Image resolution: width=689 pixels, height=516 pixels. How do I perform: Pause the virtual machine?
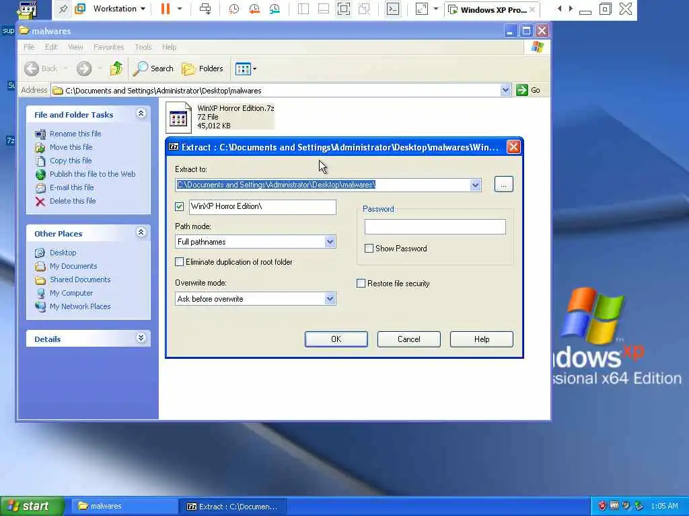tap(166, 9)
